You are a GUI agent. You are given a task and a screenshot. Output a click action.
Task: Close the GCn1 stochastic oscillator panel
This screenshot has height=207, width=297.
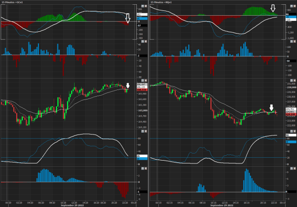click(x=146, y=131)
